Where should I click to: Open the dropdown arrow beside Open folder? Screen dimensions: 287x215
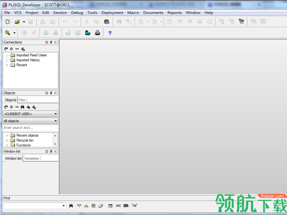point(24,22)
